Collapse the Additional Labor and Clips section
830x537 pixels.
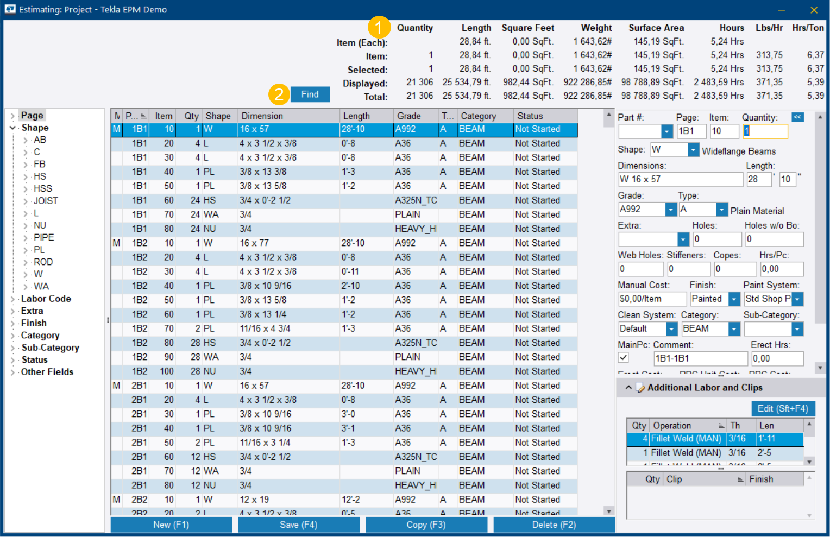tap(628, 387)
